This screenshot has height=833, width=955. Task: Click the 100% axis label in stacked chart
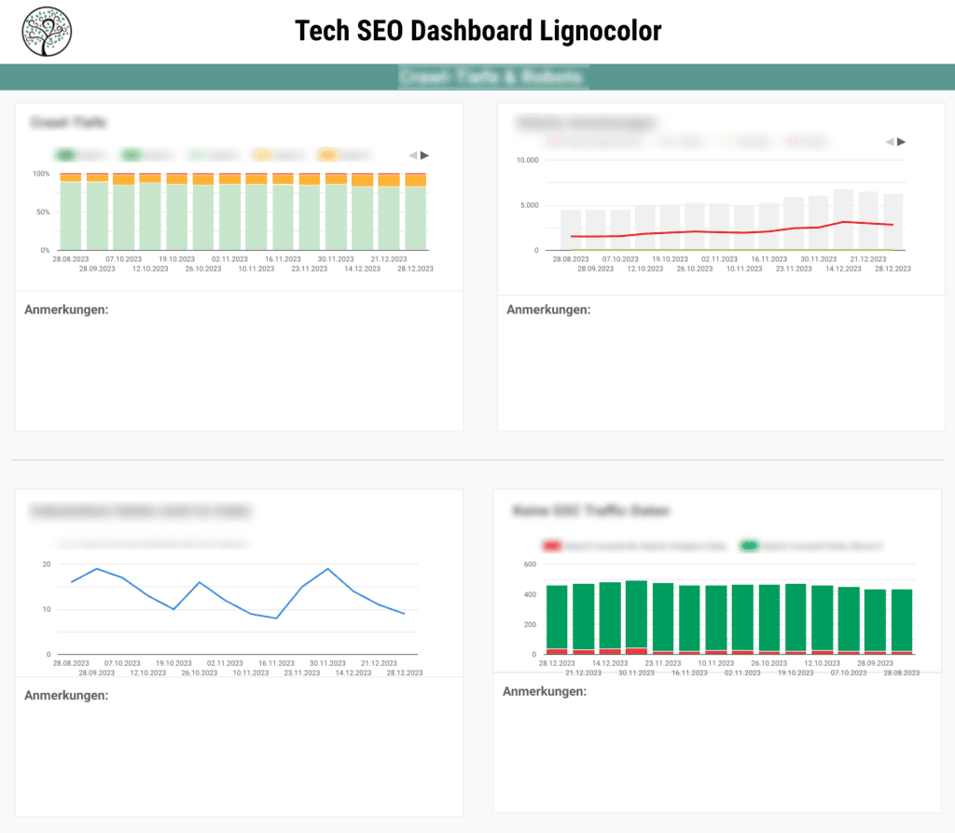(41, 174)
